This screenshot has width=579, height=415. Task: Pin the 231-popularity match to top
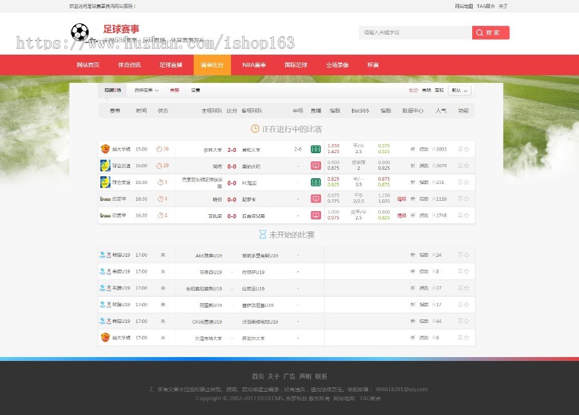pos(460,182)
